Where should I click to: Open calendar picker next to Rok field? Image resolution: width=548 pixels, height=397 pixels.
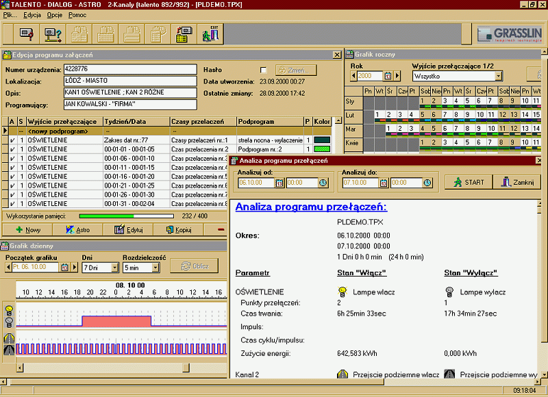(x=388, y=76)
